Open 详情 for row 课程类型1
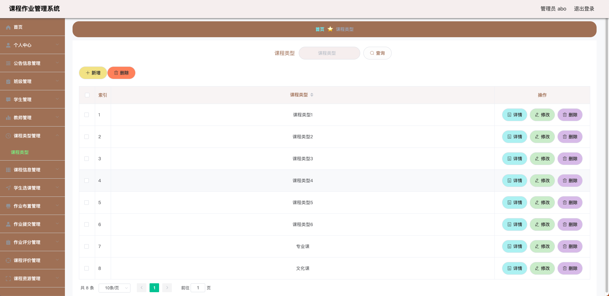The height and width of the screenshot is (296, 609). 514,115
